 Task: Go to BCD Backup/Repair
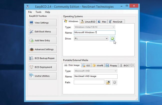(x=42, y=58)
